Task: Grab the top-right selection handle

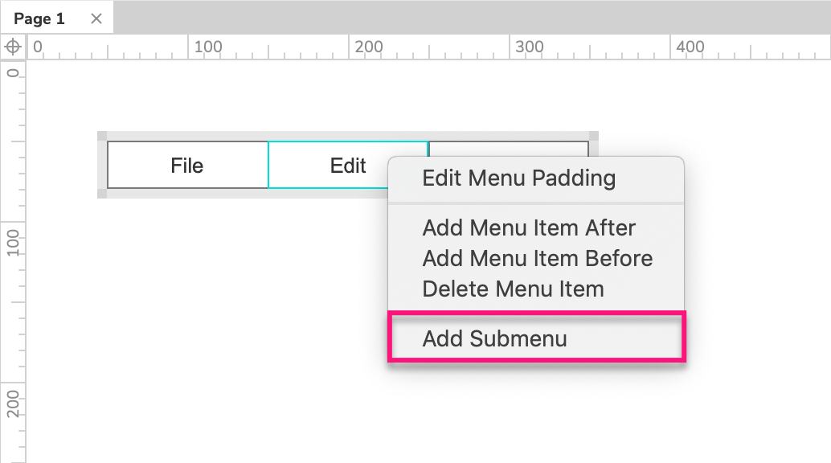Action: click(x=594, y=136)
